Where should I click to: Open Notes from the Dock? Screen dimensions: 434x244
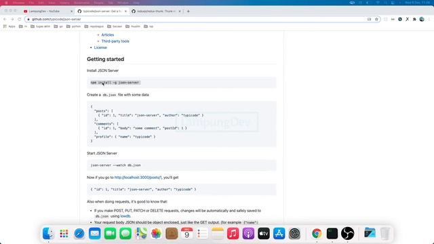218,233
